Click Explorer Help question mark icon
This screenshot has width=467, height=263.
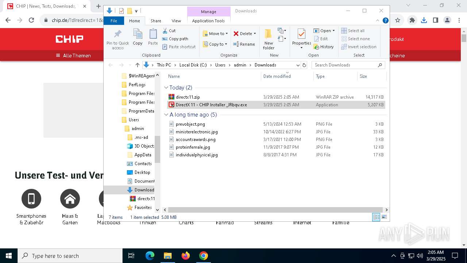(x=385, y=21)
